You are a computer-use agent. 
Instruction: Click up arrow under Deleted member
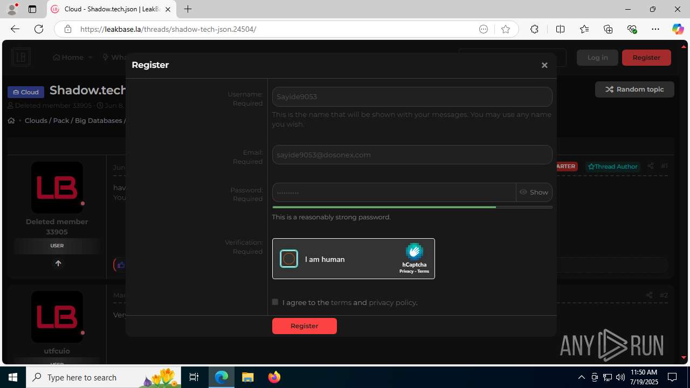58,264
